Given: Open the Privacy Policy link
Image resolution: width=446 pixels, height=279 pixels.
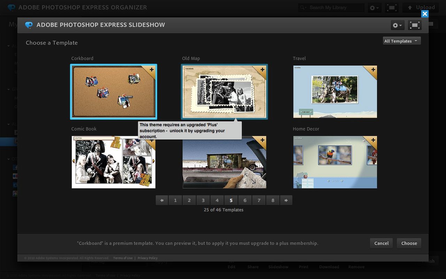Looking at the screenshot, I should coord(147,258).
